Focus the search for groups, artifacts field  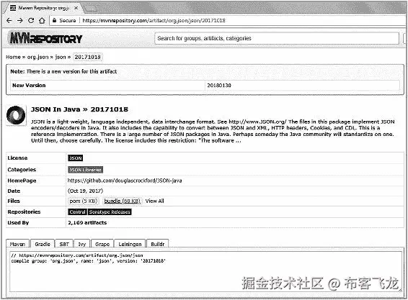(x=277, y=38)
